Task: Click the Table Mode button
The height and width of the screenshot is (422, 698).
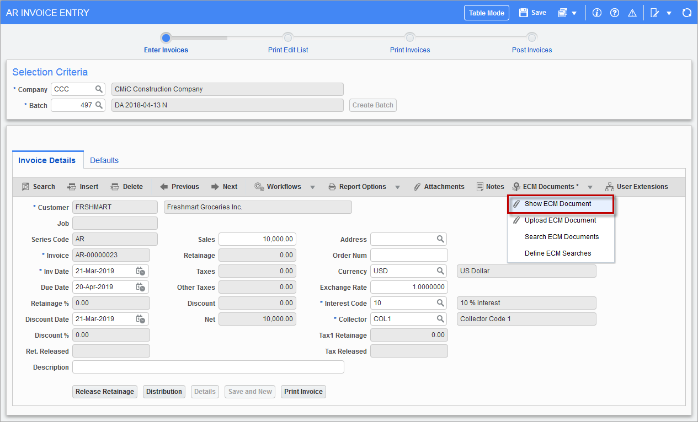Action: pyautogui.click(x=486, y=12)
